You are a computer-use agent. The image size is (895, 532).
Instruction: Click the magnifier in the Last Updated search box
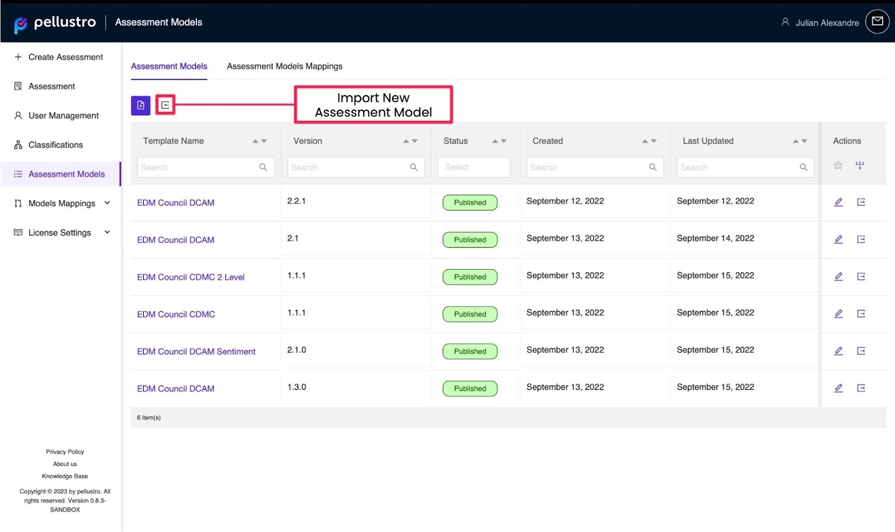[803, 167]
